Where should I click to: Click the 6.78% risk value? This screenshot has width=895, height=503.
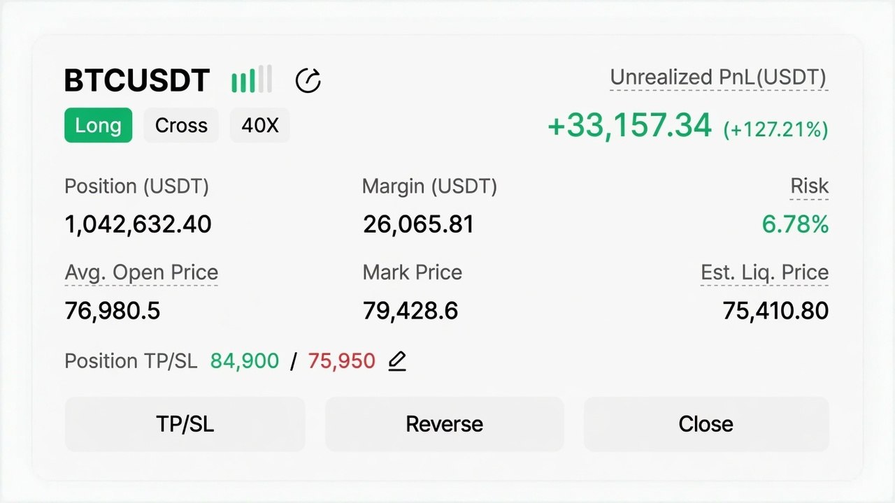(x=795, y=225)
